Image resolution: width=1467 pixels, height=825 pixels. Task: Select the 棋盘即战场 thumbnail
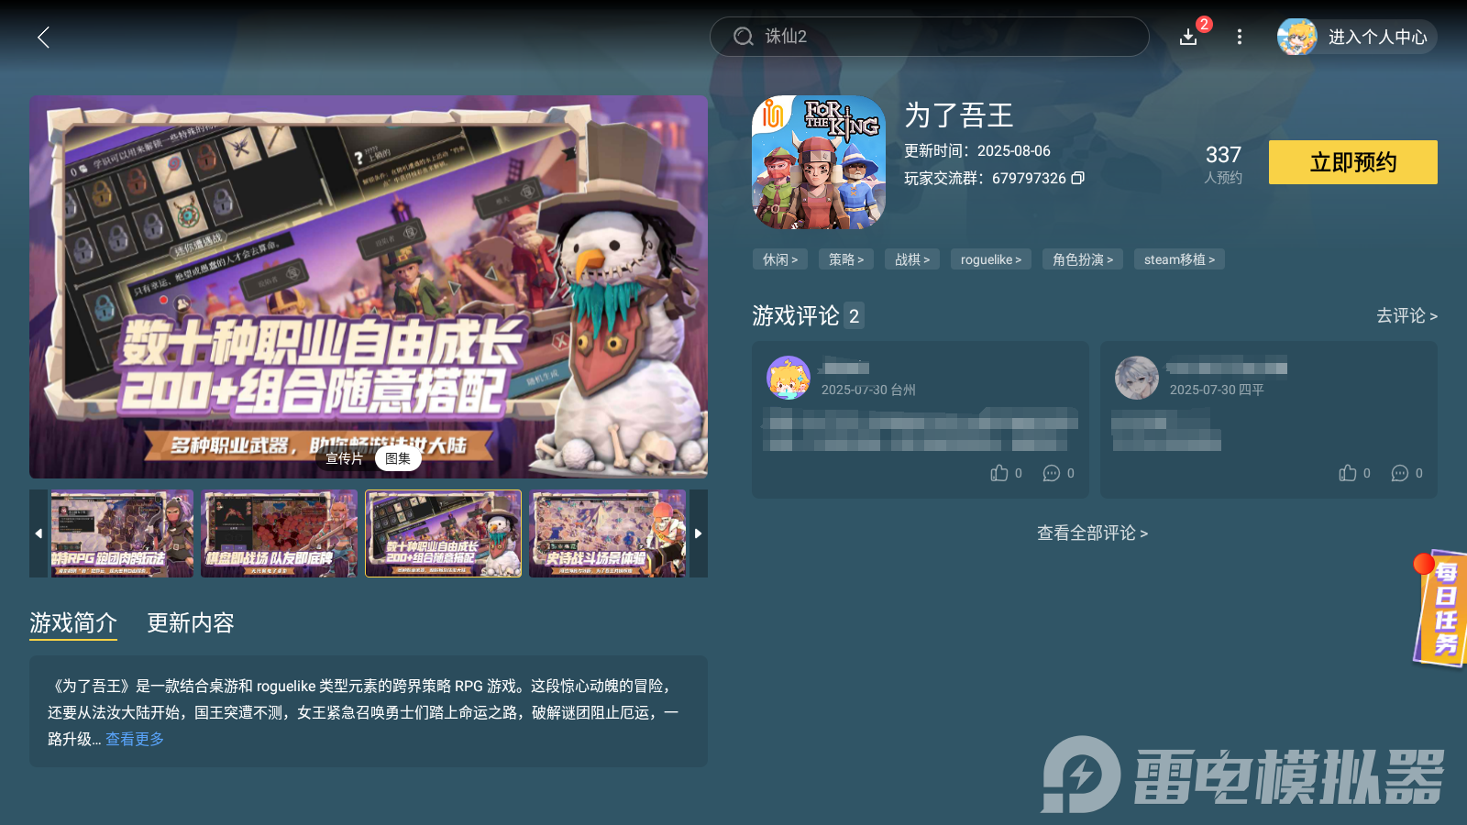(x=280, y=533)
